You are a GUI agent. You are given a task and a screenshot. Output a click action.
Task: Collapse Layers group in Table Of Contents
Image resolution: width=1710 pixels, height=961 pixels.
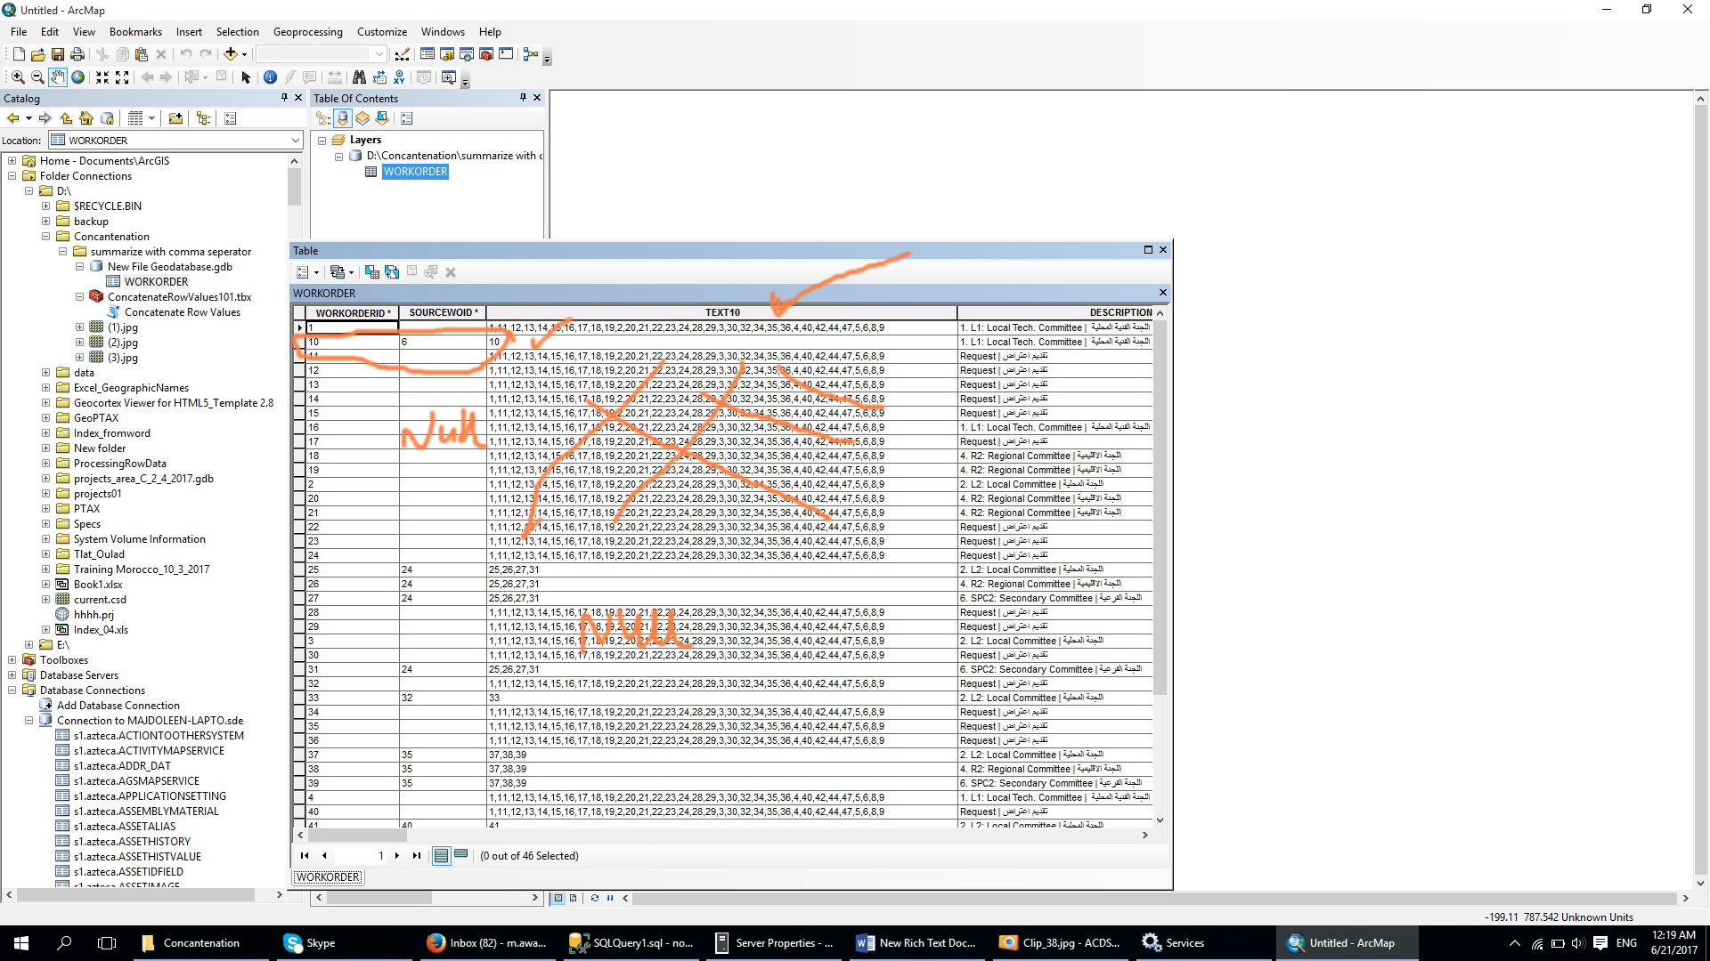tap(322, 141)
